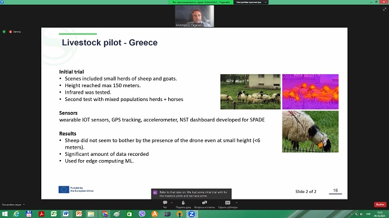The image size is (389, 218).
Task: Open the camera app in the taskbar
Action: coord(167,214)
